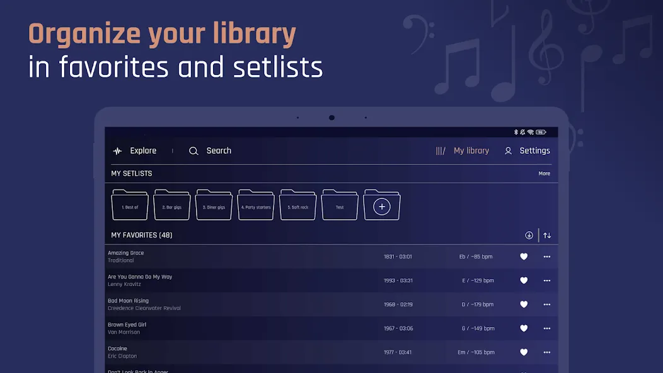Click the MY SETLISTS heading
The height and width of the screenshot is (373, 663).
click(132, 173)
